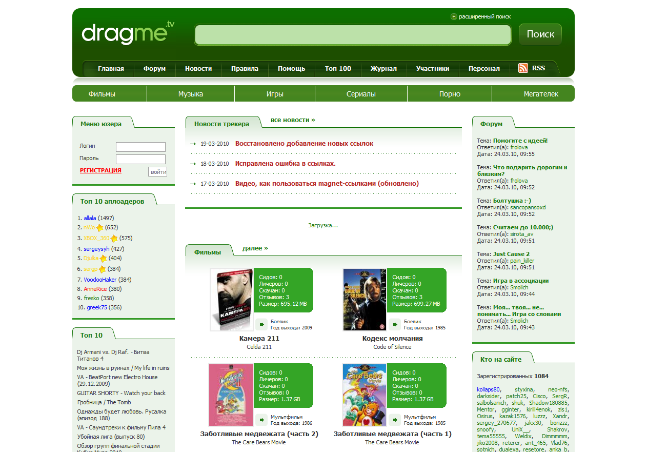Screen dimensions: 647x452
Task: Open title link Кодекс молчания
Action: pos(393,339)
